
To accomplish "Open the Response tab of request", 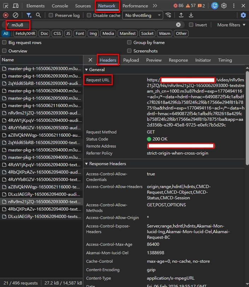I will (178, 60).
